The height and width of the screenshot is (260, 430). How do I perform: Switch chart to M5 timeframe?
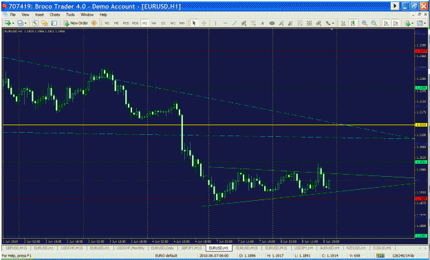coord(116,23)
